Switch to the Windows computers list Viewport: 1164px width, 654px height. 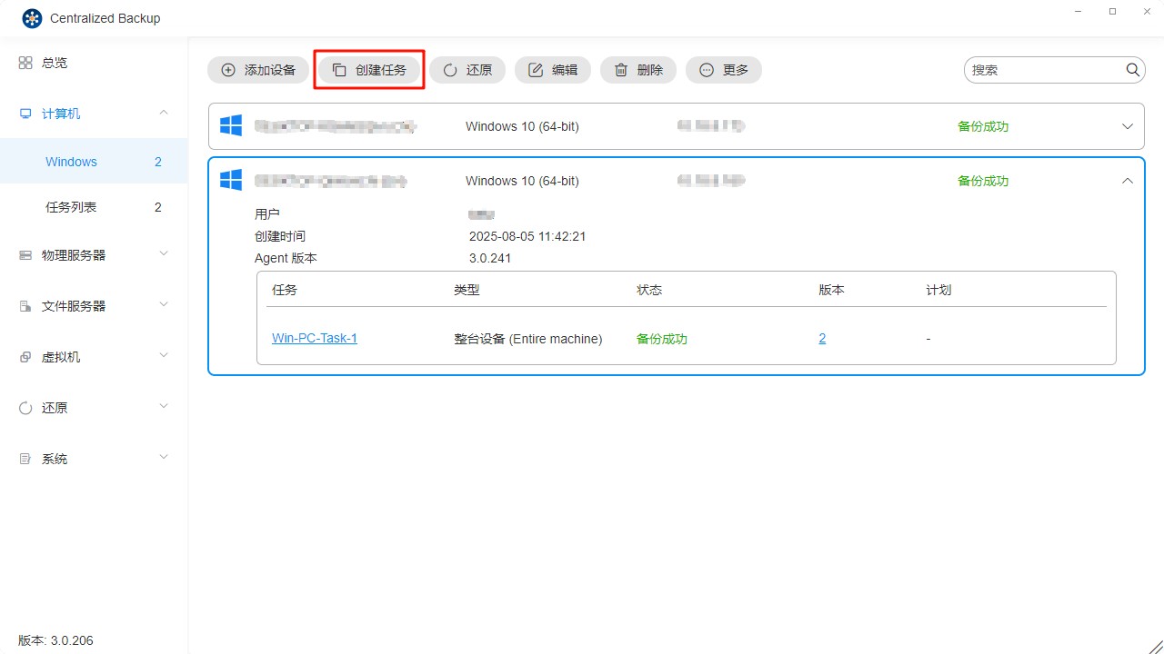click(x=71, y=161)
